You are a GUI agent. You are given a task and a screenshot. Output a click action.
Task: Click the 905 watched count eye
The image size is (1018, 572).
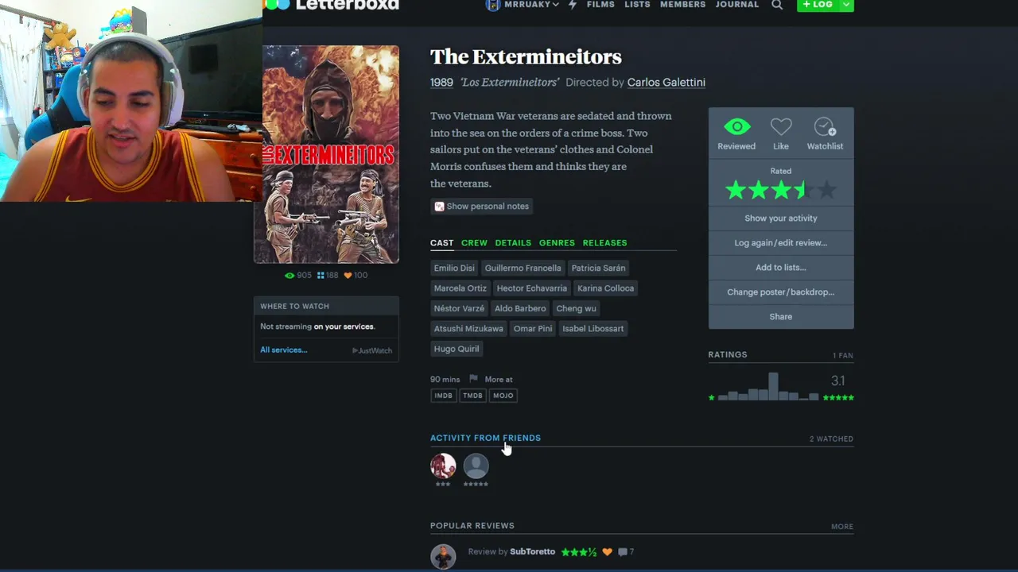(x=298, y=276)
